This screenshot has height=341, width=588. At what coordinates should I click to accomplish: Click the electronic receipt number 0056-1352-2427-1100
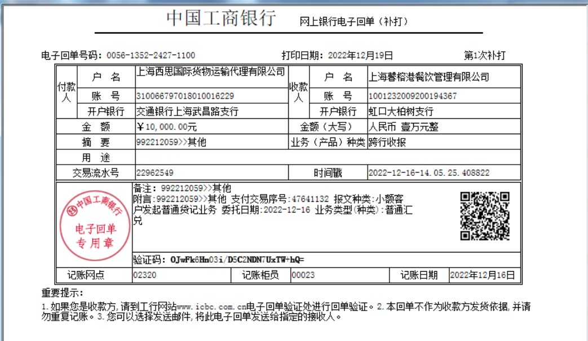[x=150, y=55]
